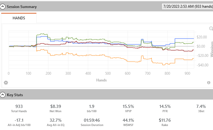213x130 pixels.
Task: Click the blue winnings line on graph
Action: tap(185, 39)
